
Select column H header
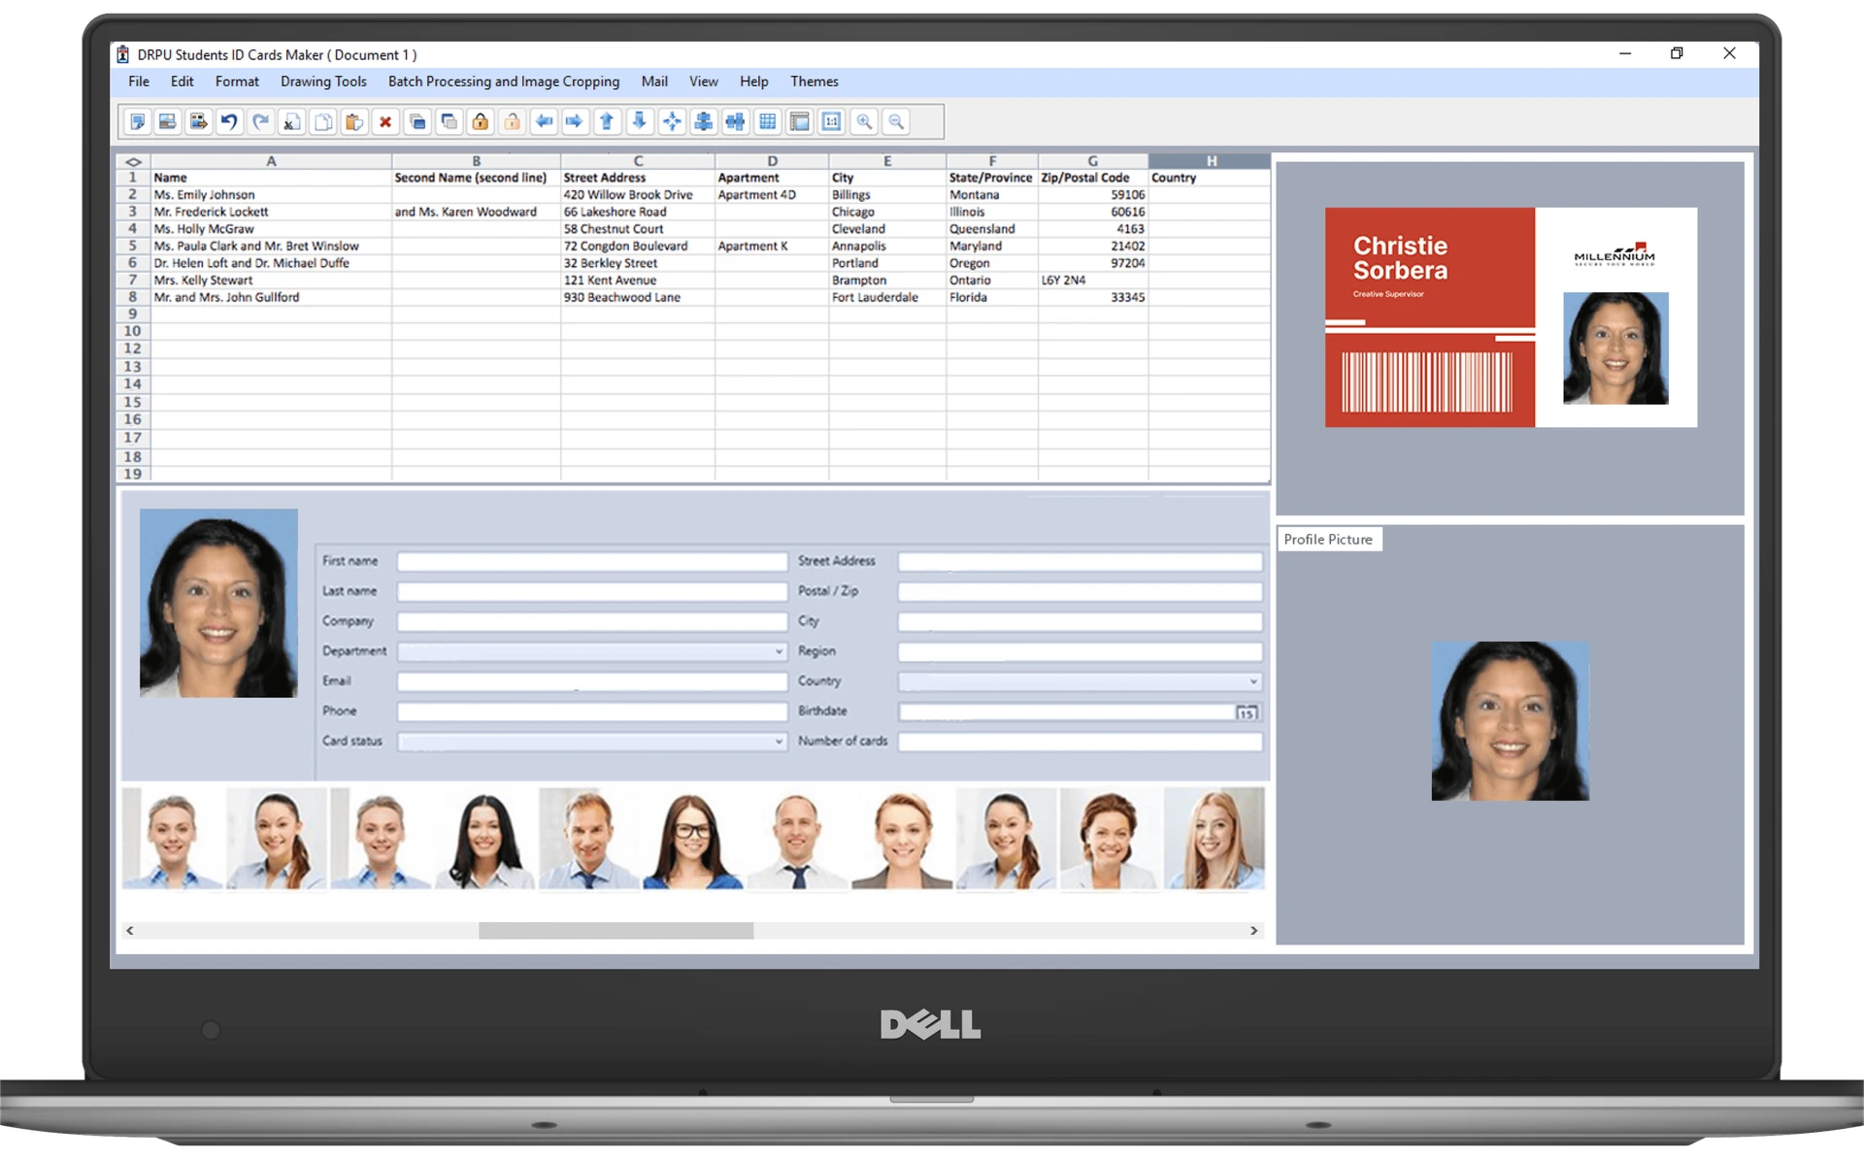coord(1210,161)
